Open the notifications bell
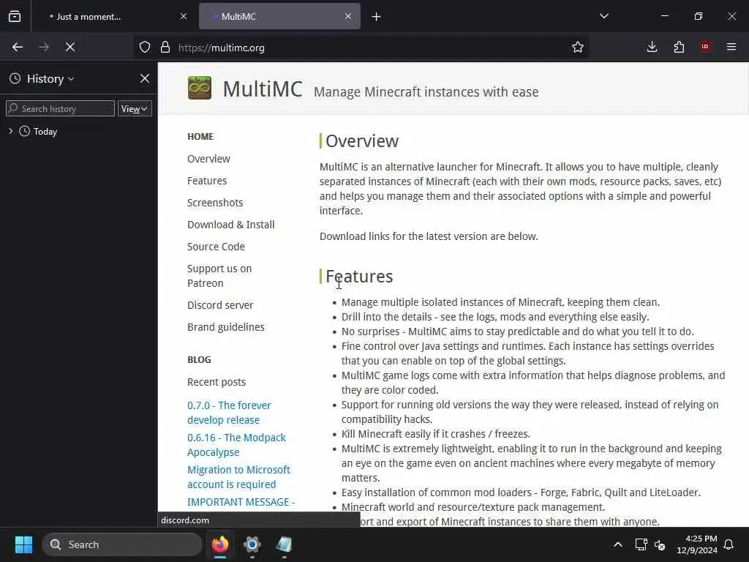The height and width of the screenshot is (562, 749). (729, 544)
